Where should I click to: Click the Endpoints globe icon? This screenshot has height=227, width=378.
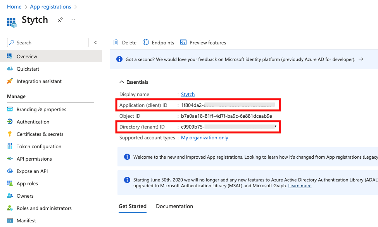(x=146, y=42)
